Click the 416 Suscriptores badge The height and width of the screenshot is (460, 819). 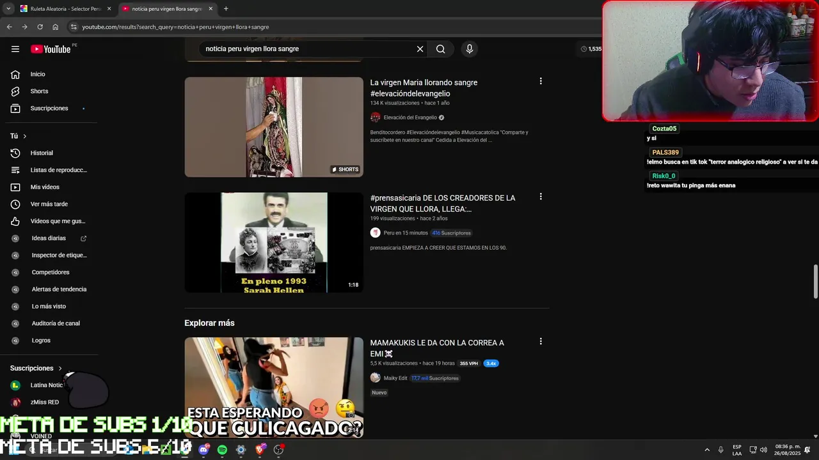click(452, 233)
